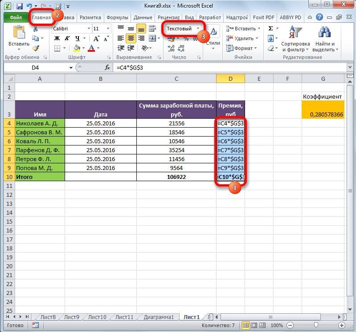Align cell content to middle
This screenshot has height=332, width=356.
[131, 29]
